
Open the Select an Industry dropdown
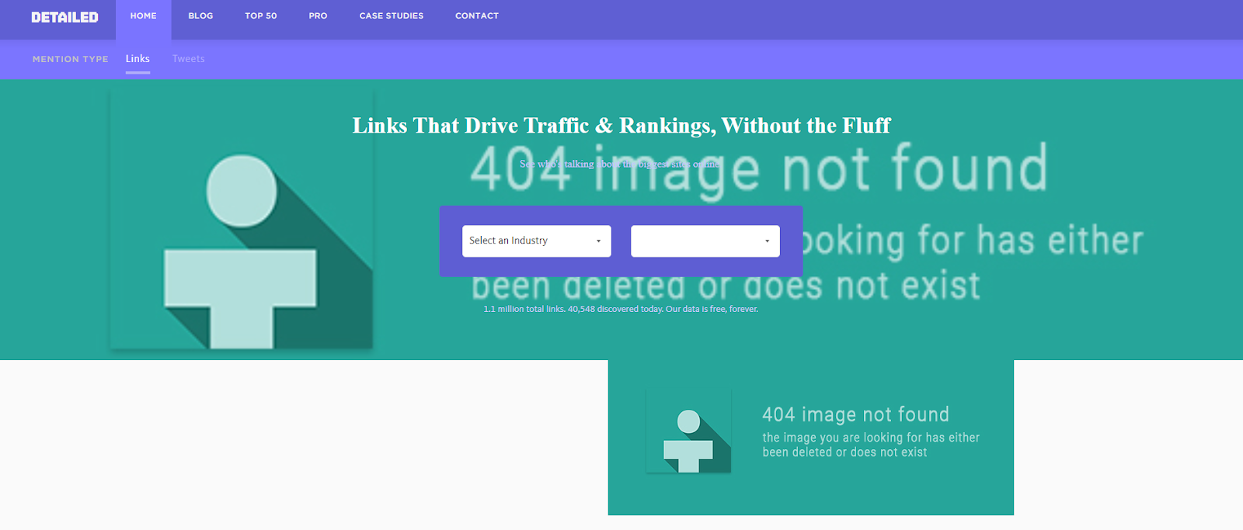point(528,241)
